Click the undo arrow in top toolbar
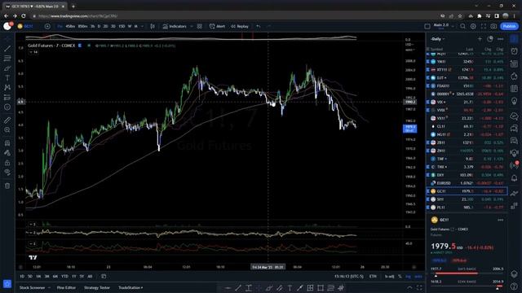Screen dimensions: 522x293 (x=258, y=26)
